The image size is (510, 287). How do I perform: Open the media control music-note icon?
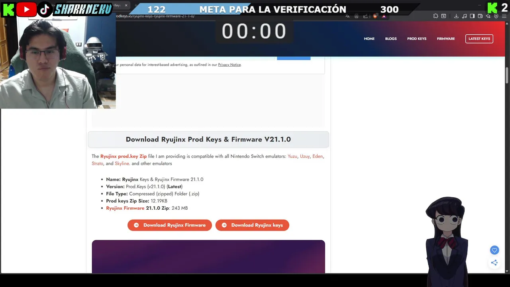[x=464, y=16]
